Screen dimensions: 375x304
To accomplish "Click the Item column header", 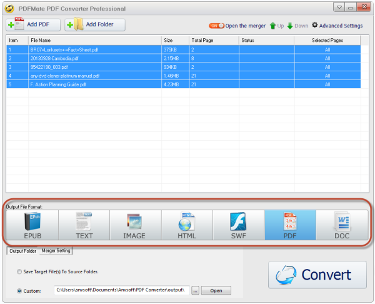I will click(17, 40).
